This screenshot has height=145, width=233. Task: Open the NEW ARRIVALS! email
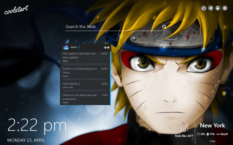85,87
